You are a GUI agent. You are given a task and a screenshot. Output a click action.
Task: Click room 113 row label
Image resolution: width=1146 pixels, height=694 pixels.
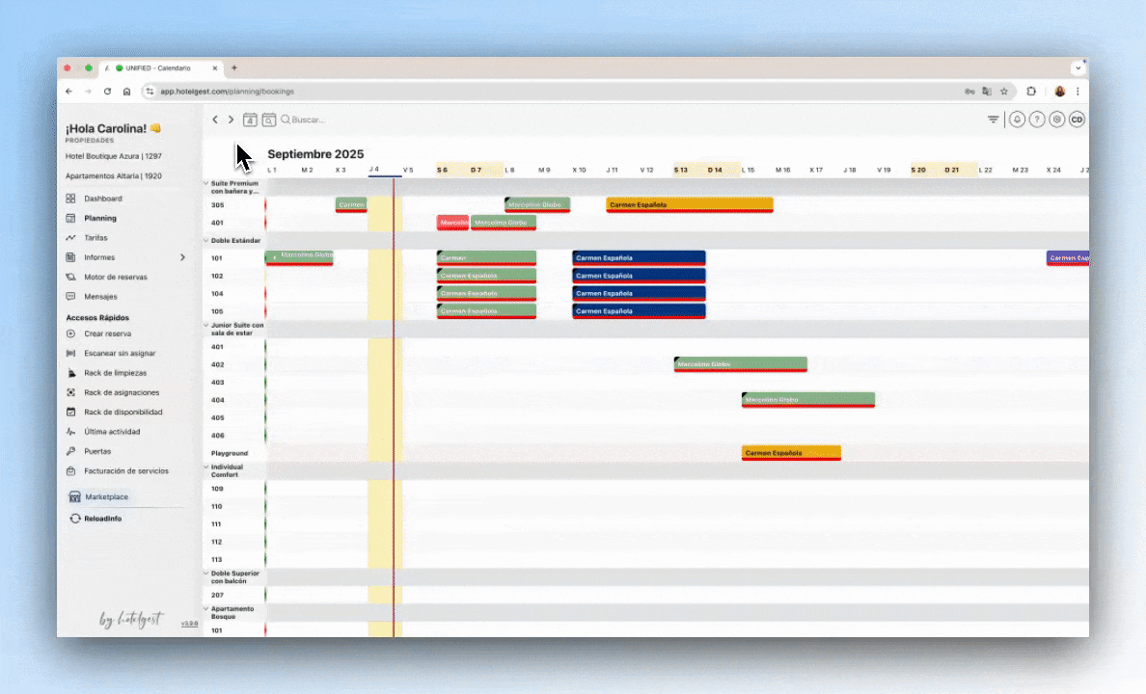216,560
